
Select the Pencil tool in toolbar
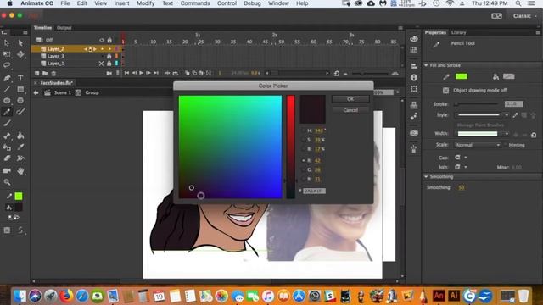(7, 112)
